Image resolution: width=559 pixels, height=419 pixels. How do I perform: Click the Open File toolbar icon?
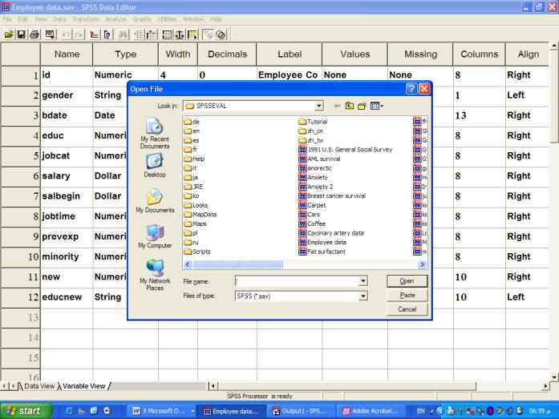pyautogui.click(x=9, y=34)
